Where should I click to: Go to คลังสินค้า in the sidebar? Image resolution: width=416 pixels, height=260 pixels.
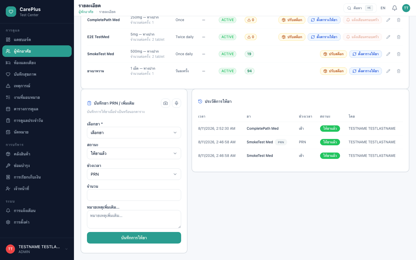click(x=37, y=154)
